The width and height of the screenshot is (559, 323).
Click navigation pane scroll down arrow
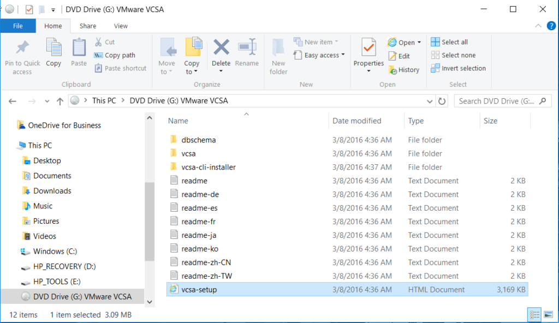[x=150, y=302]
